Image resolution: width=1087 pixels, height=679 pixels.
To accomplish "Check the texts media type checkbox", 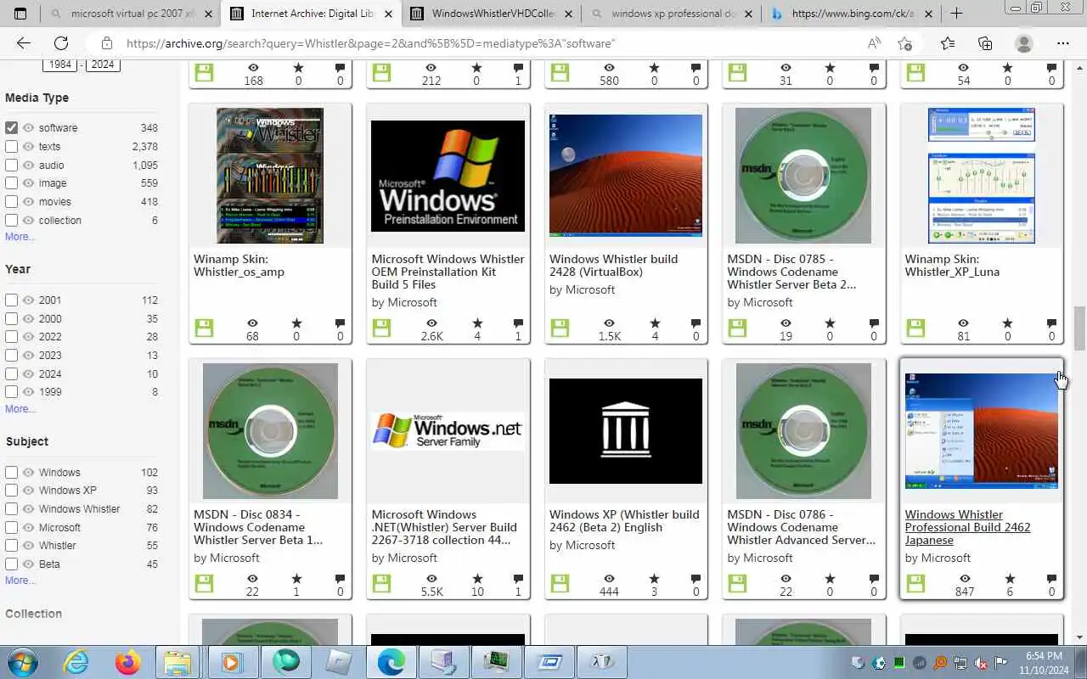I will click(11, 146).
